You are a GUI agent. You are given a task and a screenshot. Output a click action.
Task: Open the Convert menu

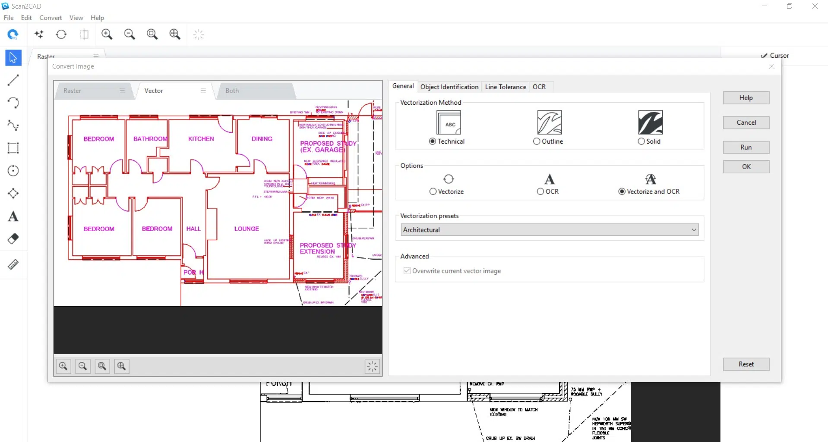(x=51, y=18)
